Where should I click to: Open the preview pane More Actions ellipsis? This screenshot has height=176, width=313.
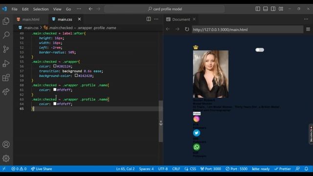(306, 19)
